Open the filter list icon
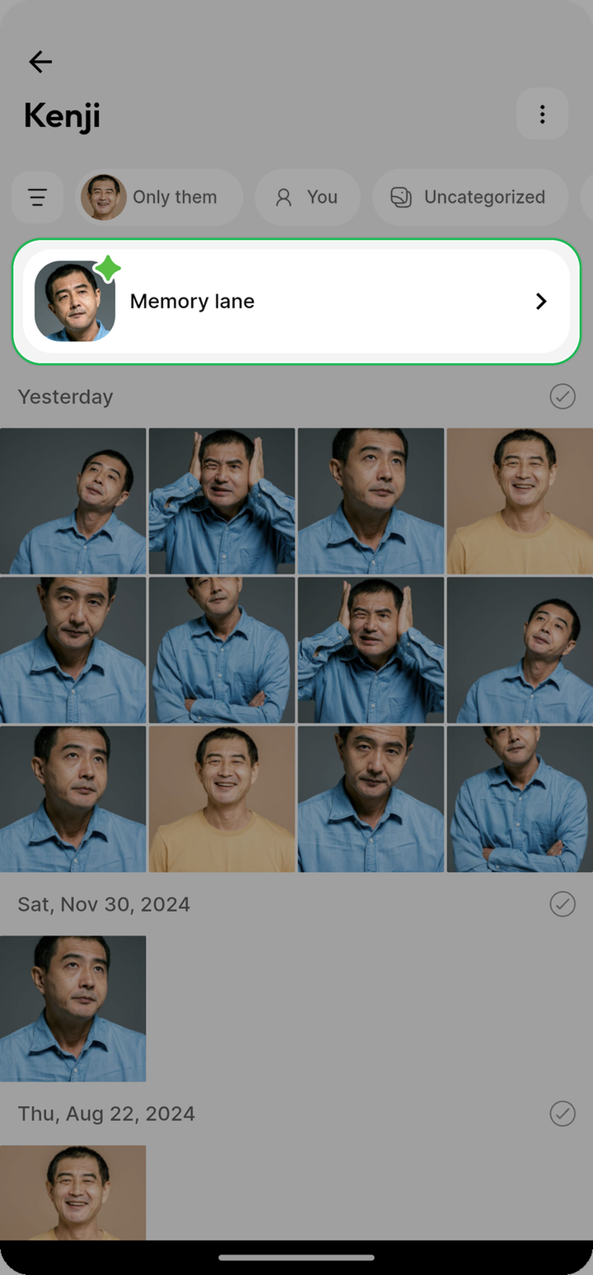The width and height of the screenshot is (593, 1275). (x=37, y=197)
